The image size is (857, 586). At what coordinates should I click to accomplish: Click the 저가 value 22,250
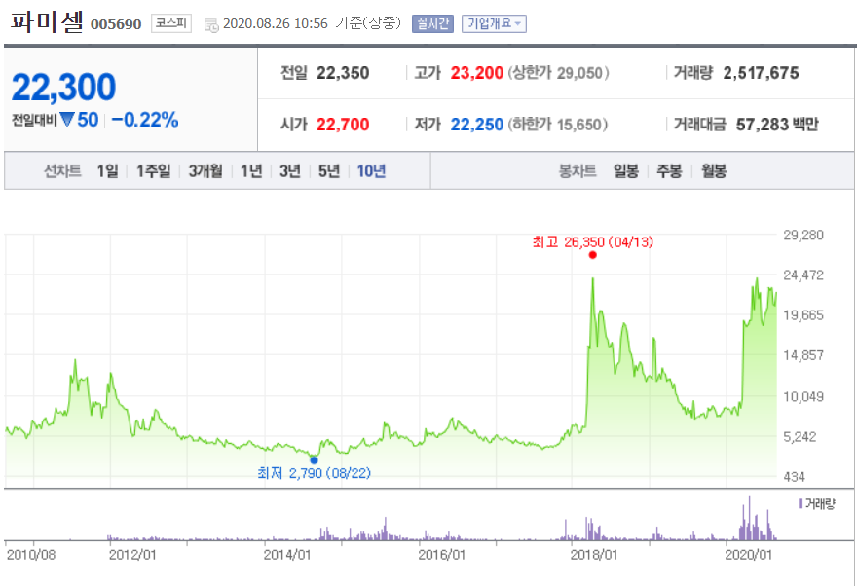coord(476,125)
